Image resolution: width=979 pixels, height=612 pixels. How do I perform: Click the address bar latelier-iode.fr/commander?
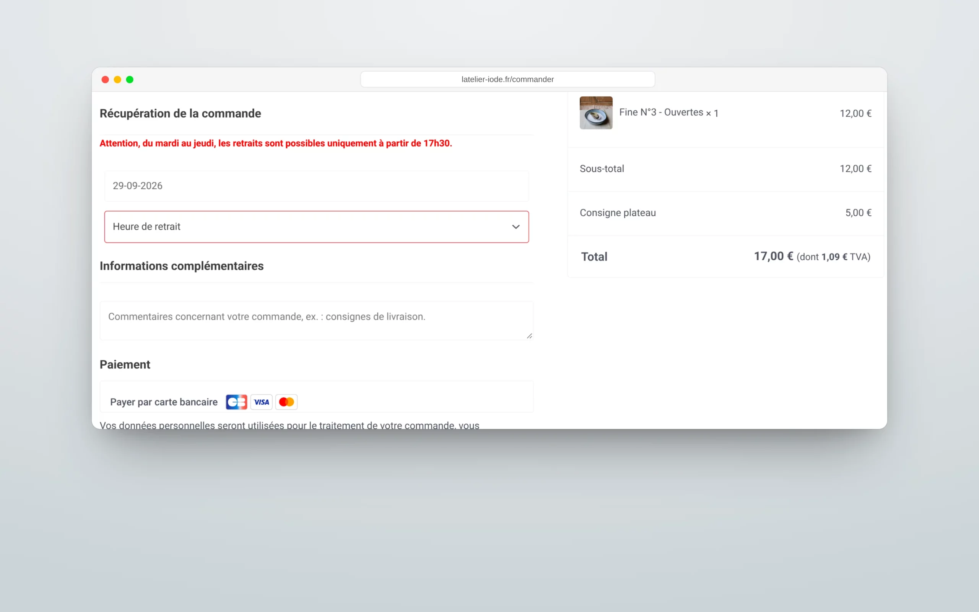click(507, 79)
